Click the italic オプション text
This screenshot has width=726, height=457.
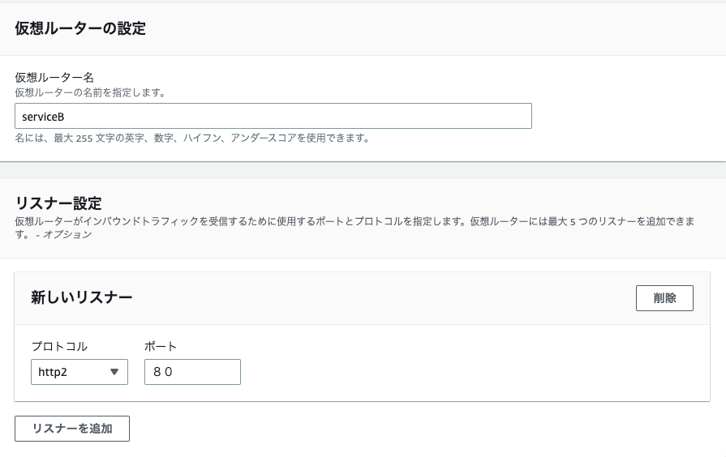click(67, 234)
